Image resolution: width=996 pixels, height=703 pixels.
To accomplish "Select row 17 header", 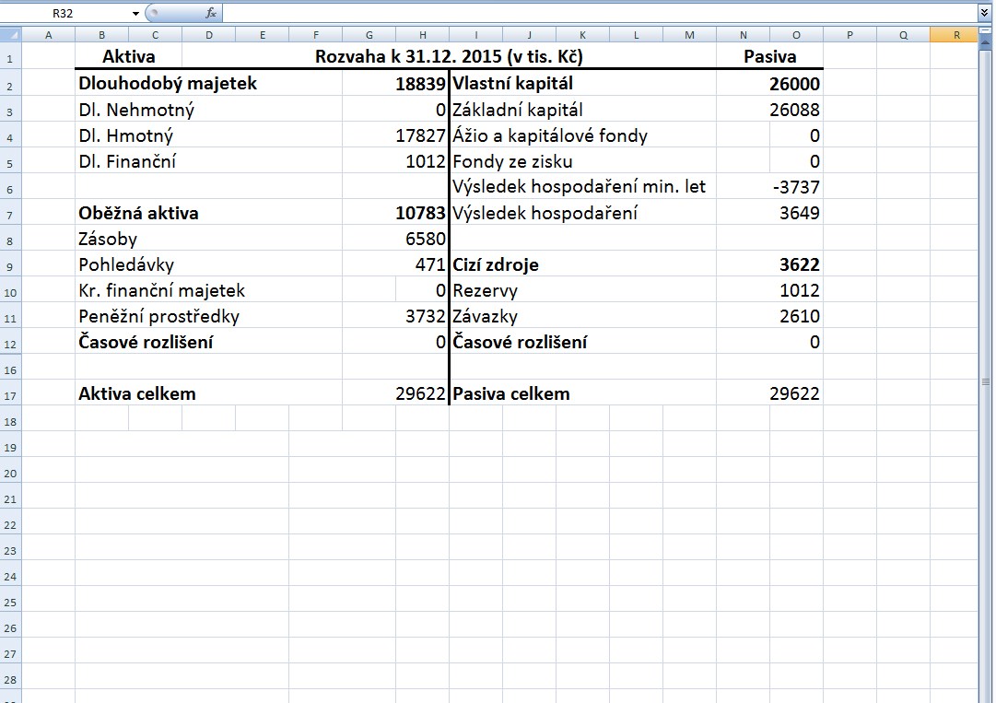I will click(10, 393).
